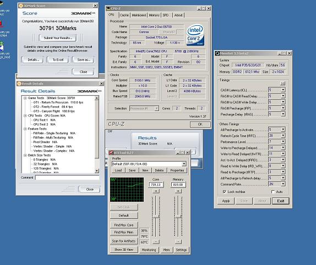Open the ATITool Profile dropdown
Image resolution: width=316 pixels, height=265 pixels.
point(184,164)
